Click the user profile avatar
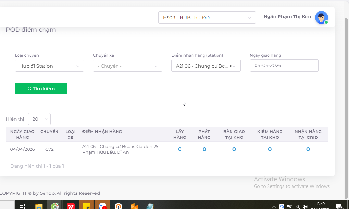This screenshot has width=349, height=209. point(321,17)
